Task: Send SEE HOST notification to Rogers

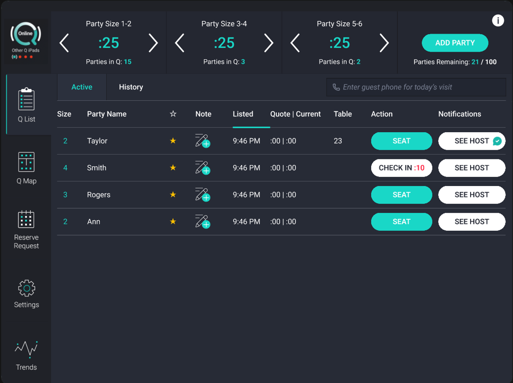Action: pyautogui.click(x=472, y=195)
